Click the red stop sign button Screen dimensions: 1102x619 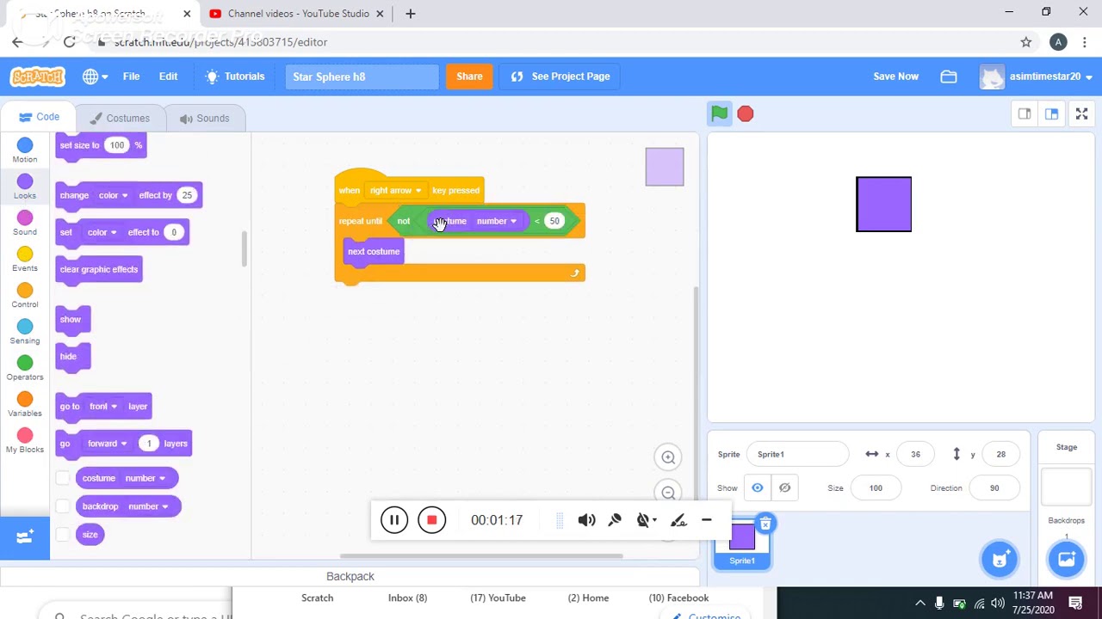click(x=746, y=113)
